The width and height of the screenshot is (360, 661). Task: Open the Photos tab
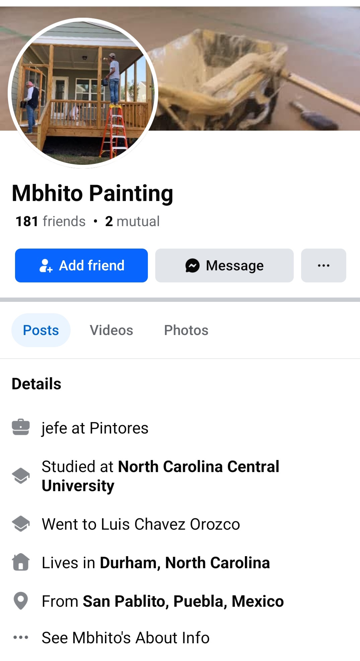pos(186,330)
